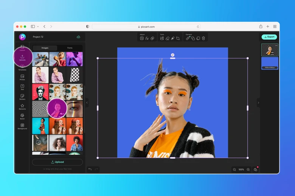Open the Stickers panel in sidebar
Image resolution: width=295 pixels, height=196 pixels.
(x=22, y=97)
